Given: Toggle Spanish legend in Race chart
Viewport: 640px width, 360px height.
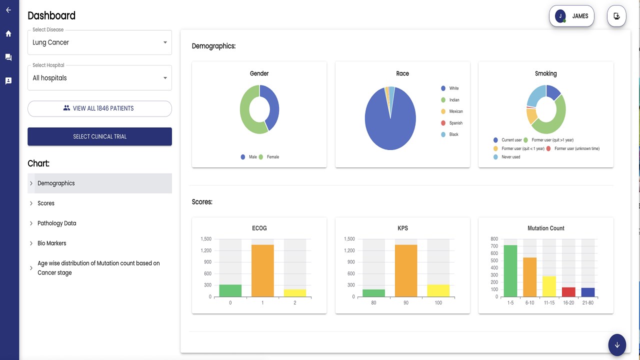Looking at the screenshot, I should pyautogui.click(x=451, y=123).
